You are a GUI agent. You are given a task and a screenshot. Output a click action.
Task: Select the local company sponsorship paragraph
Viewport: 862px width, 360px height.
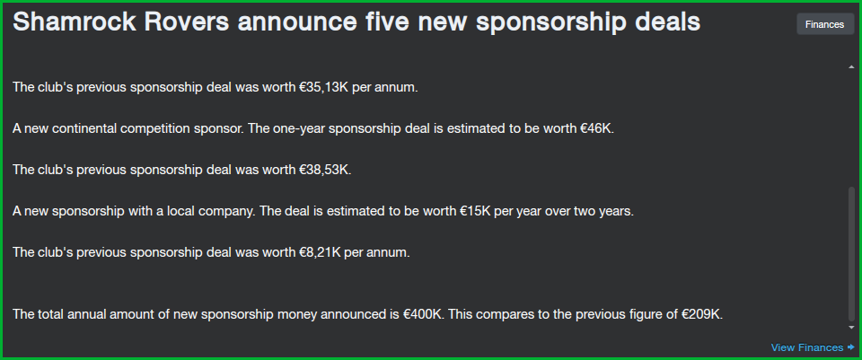click(323, 211)
